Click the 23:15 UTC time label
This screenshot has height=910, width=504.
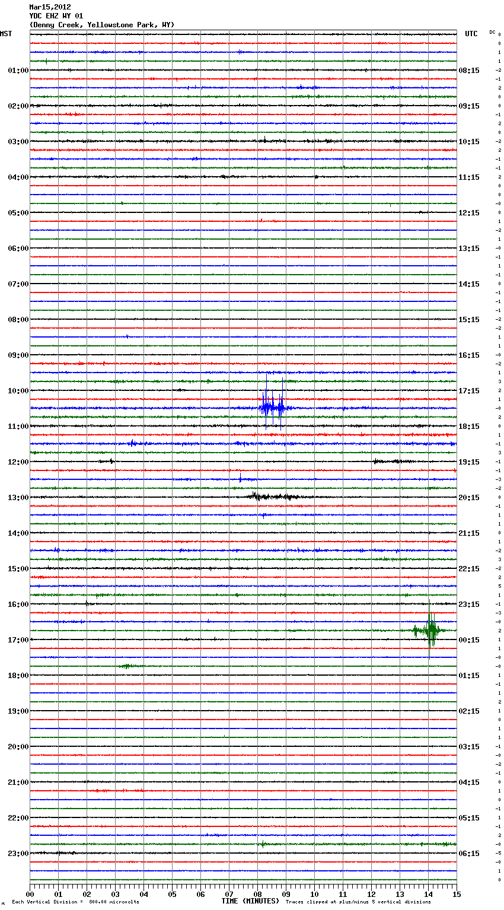[x=469, y=604]
